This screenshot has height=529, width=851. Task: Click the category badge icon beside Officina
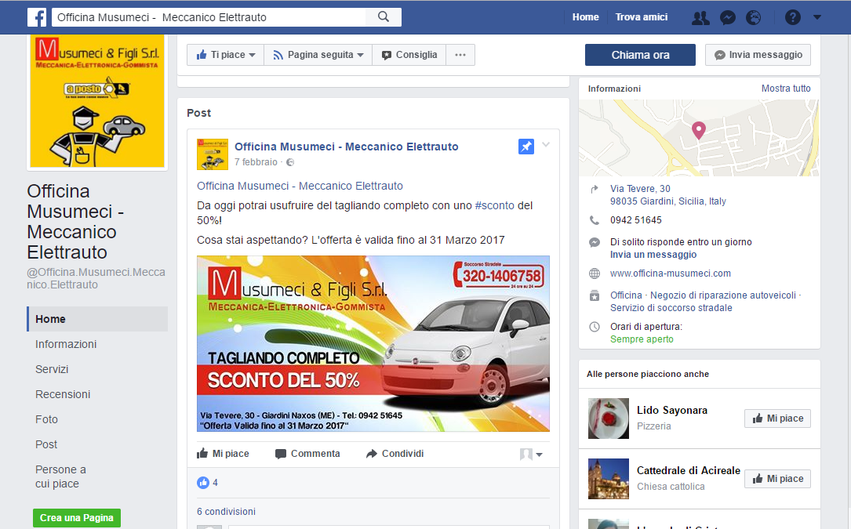(595, 295)
